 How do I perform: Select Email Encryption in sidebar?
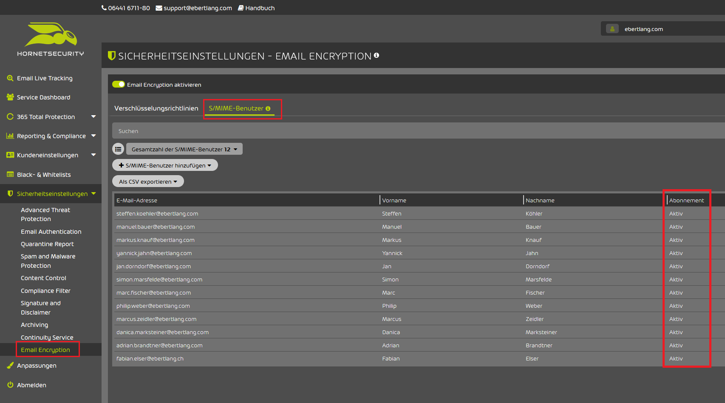(x=45, y=350)
